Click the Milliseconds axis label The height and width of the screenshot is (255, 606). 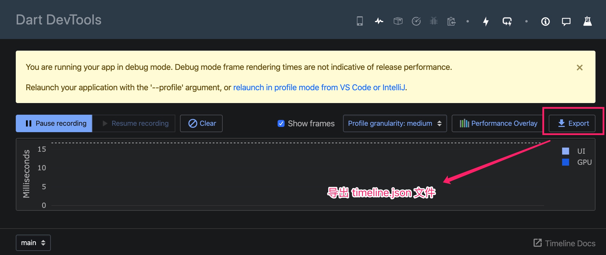pos(26,174)
